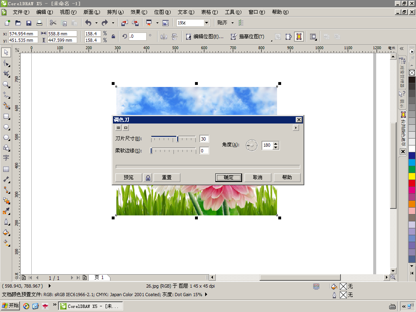Toggle the lock ratio padlock in property bar

coord(113,37)
